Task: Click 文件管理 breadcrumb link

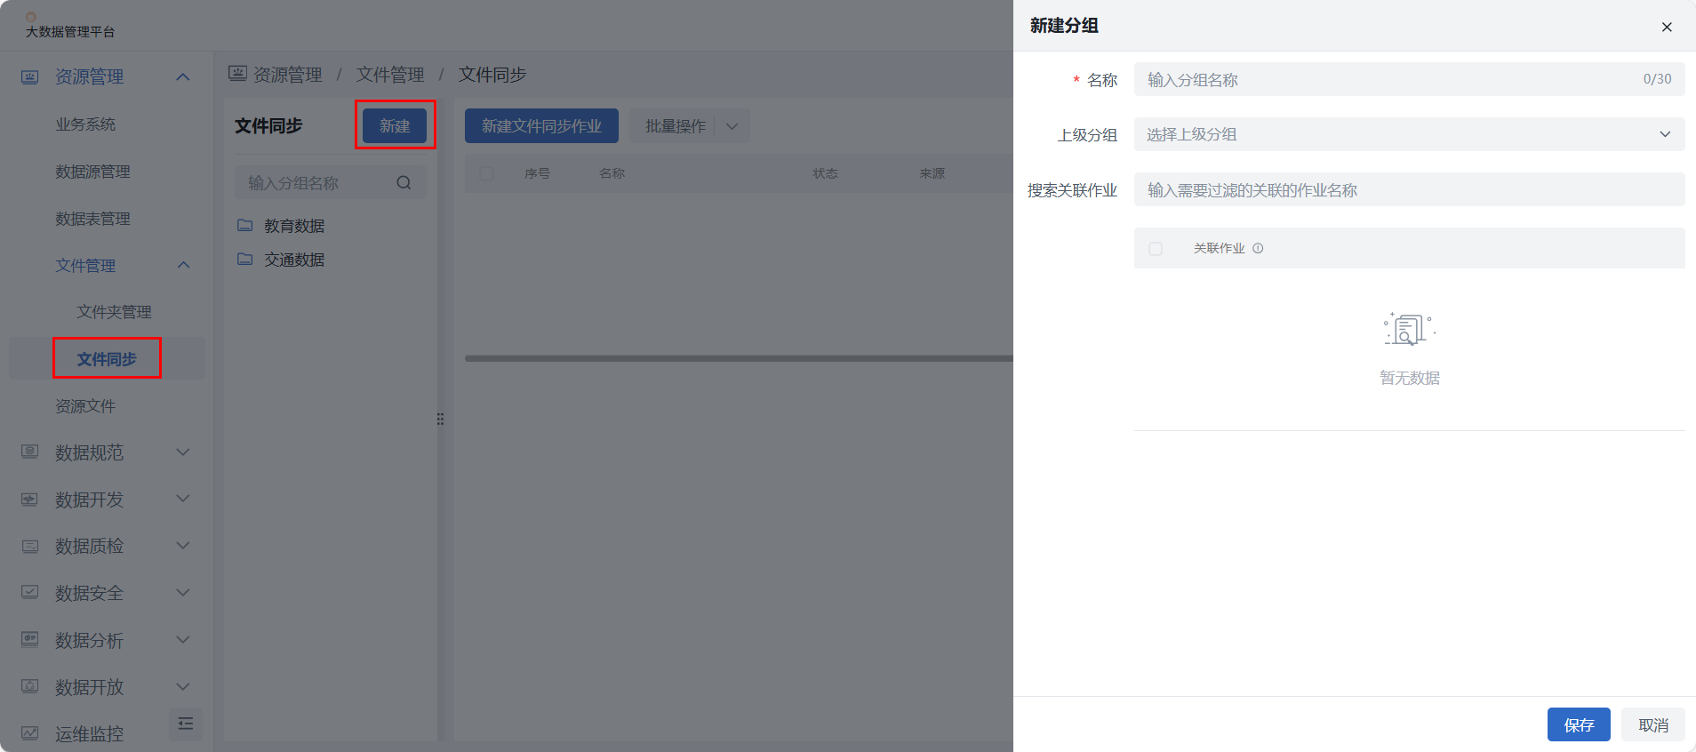Action: coord(390,75)
